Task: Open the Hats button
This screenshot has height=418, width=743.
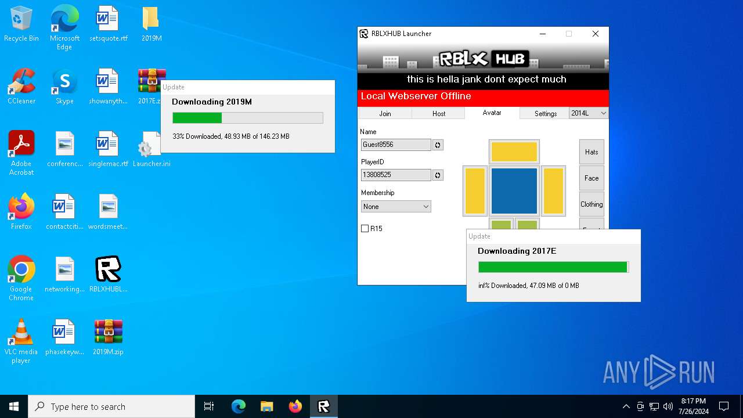Action: [x=591, y=152]
